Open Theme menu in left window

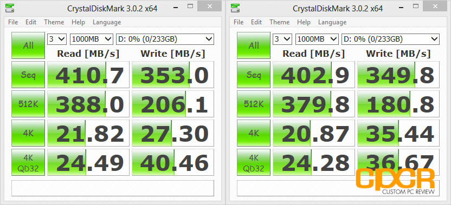[54, 22]
